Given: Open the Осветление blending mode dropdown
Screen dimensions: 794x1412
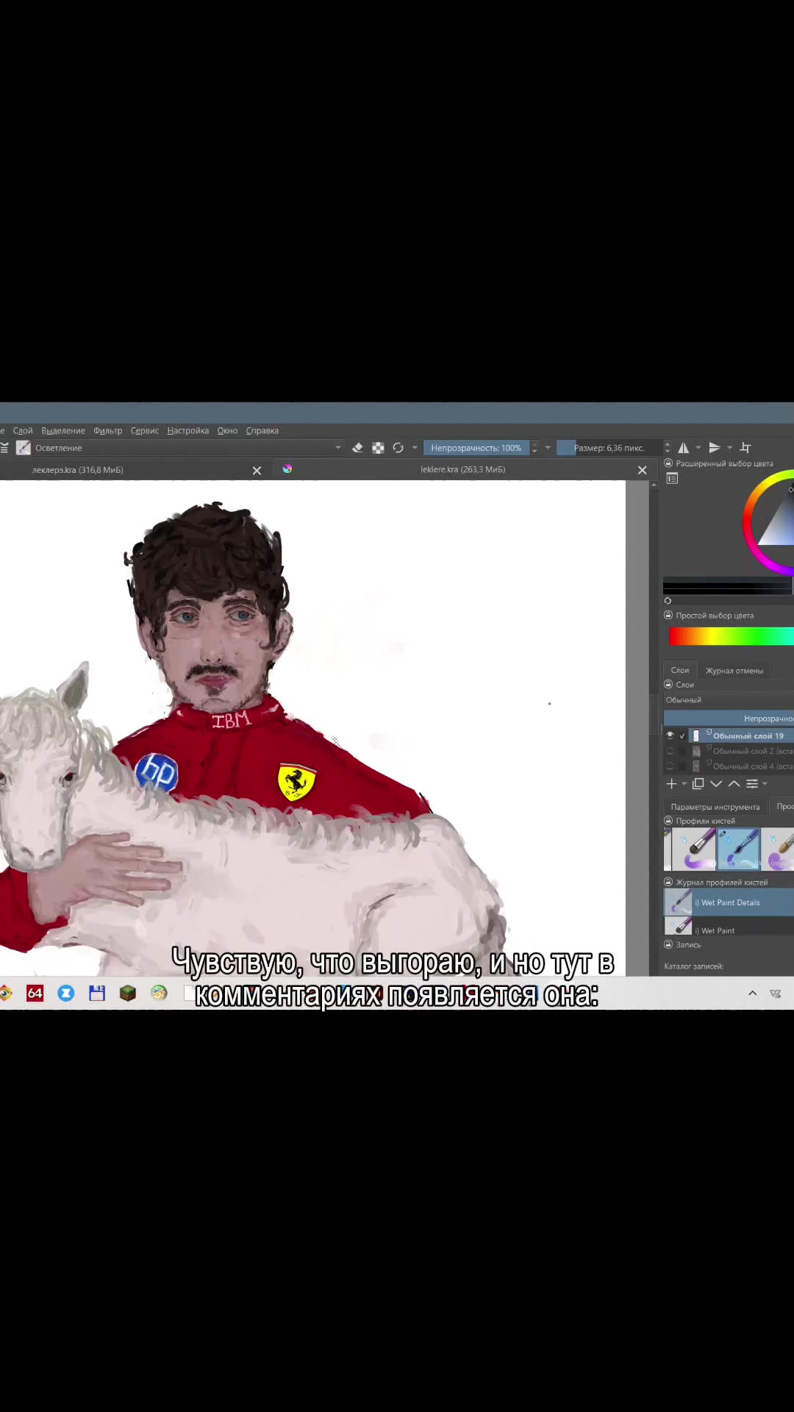Looking at the screenshot, I should click(x=189, y=448).
